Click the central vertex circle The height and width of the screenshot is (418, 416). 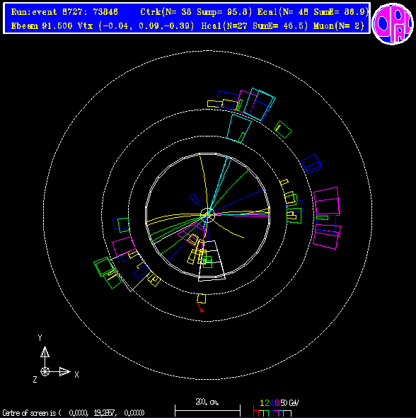click(x=207, y=215)
